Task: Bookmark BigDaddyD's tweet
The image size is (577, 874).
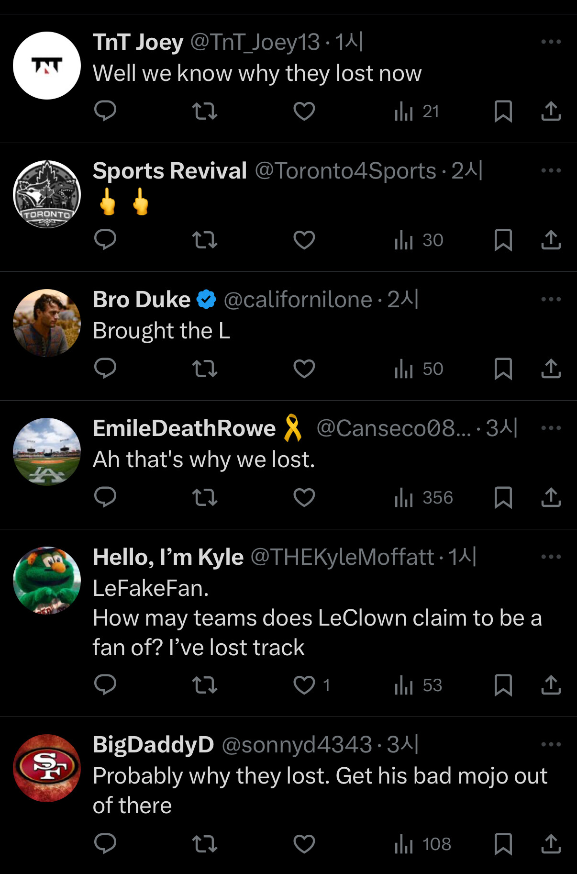Action: [503, 844]
